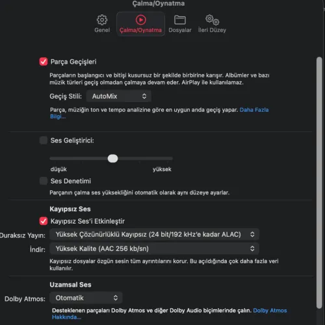
Task: Toggle Kayıpsız Ses'i Etkinleştir checkbox
Action: click(44, 221)
